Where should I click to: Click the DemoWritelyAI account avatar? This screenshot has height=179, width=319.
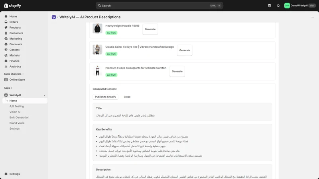[x=287, y=6]
